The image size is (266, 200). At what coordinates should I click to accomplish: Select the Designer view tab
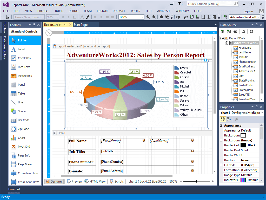pos(54,182)
